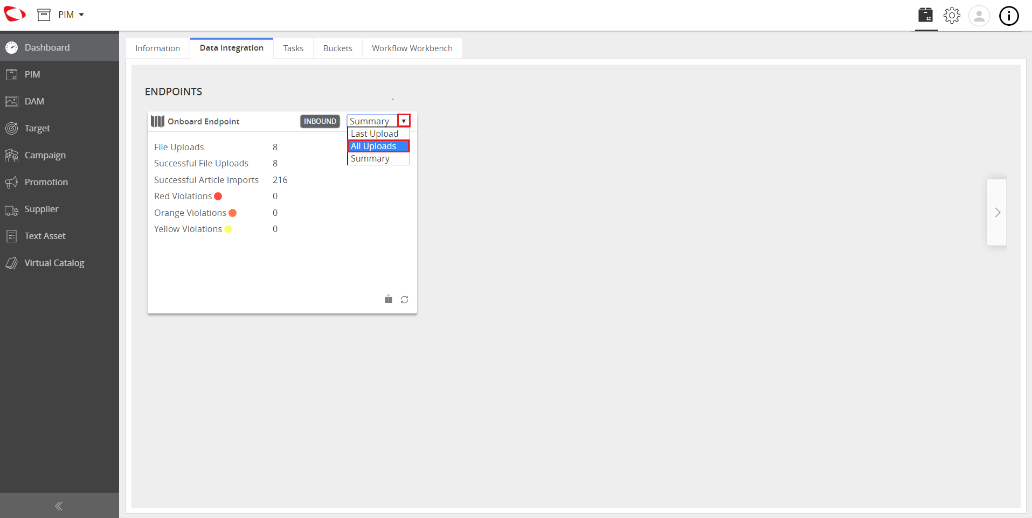
Task: Open the PIM module dropdown
Action: click(72, 15)
